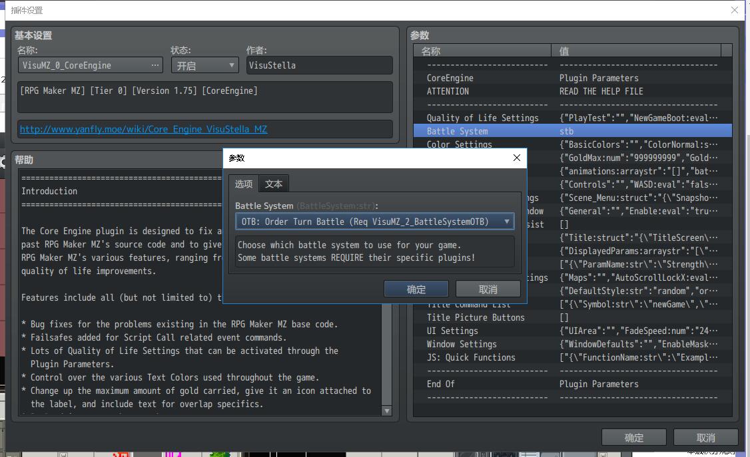The width and height of the screenshot is (750, 457).
Task: Click the WindowDefaults value cell
Action: coord(638,345)
